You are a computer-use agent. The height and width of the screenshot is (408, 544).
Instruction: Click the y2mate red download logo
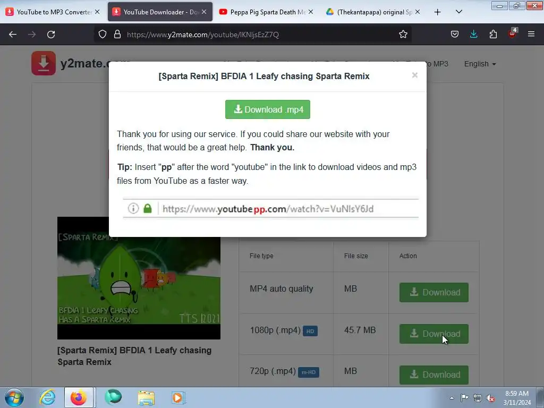pos(44,63)
